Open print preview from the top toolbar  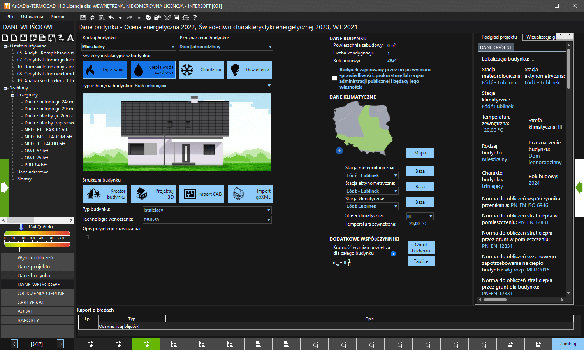point(102,17)
